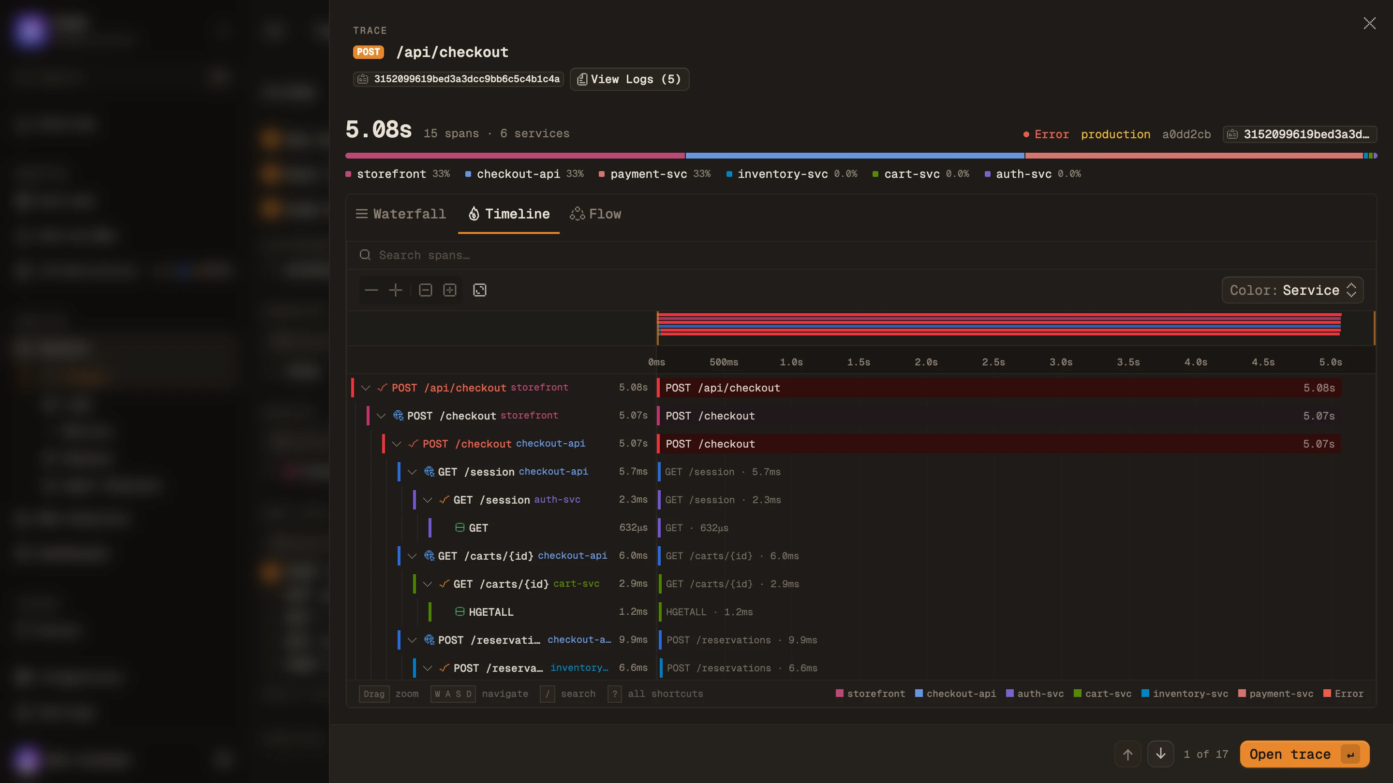
Task: Zoom out timeline with the minus icon
Action: tap(371, 290)
